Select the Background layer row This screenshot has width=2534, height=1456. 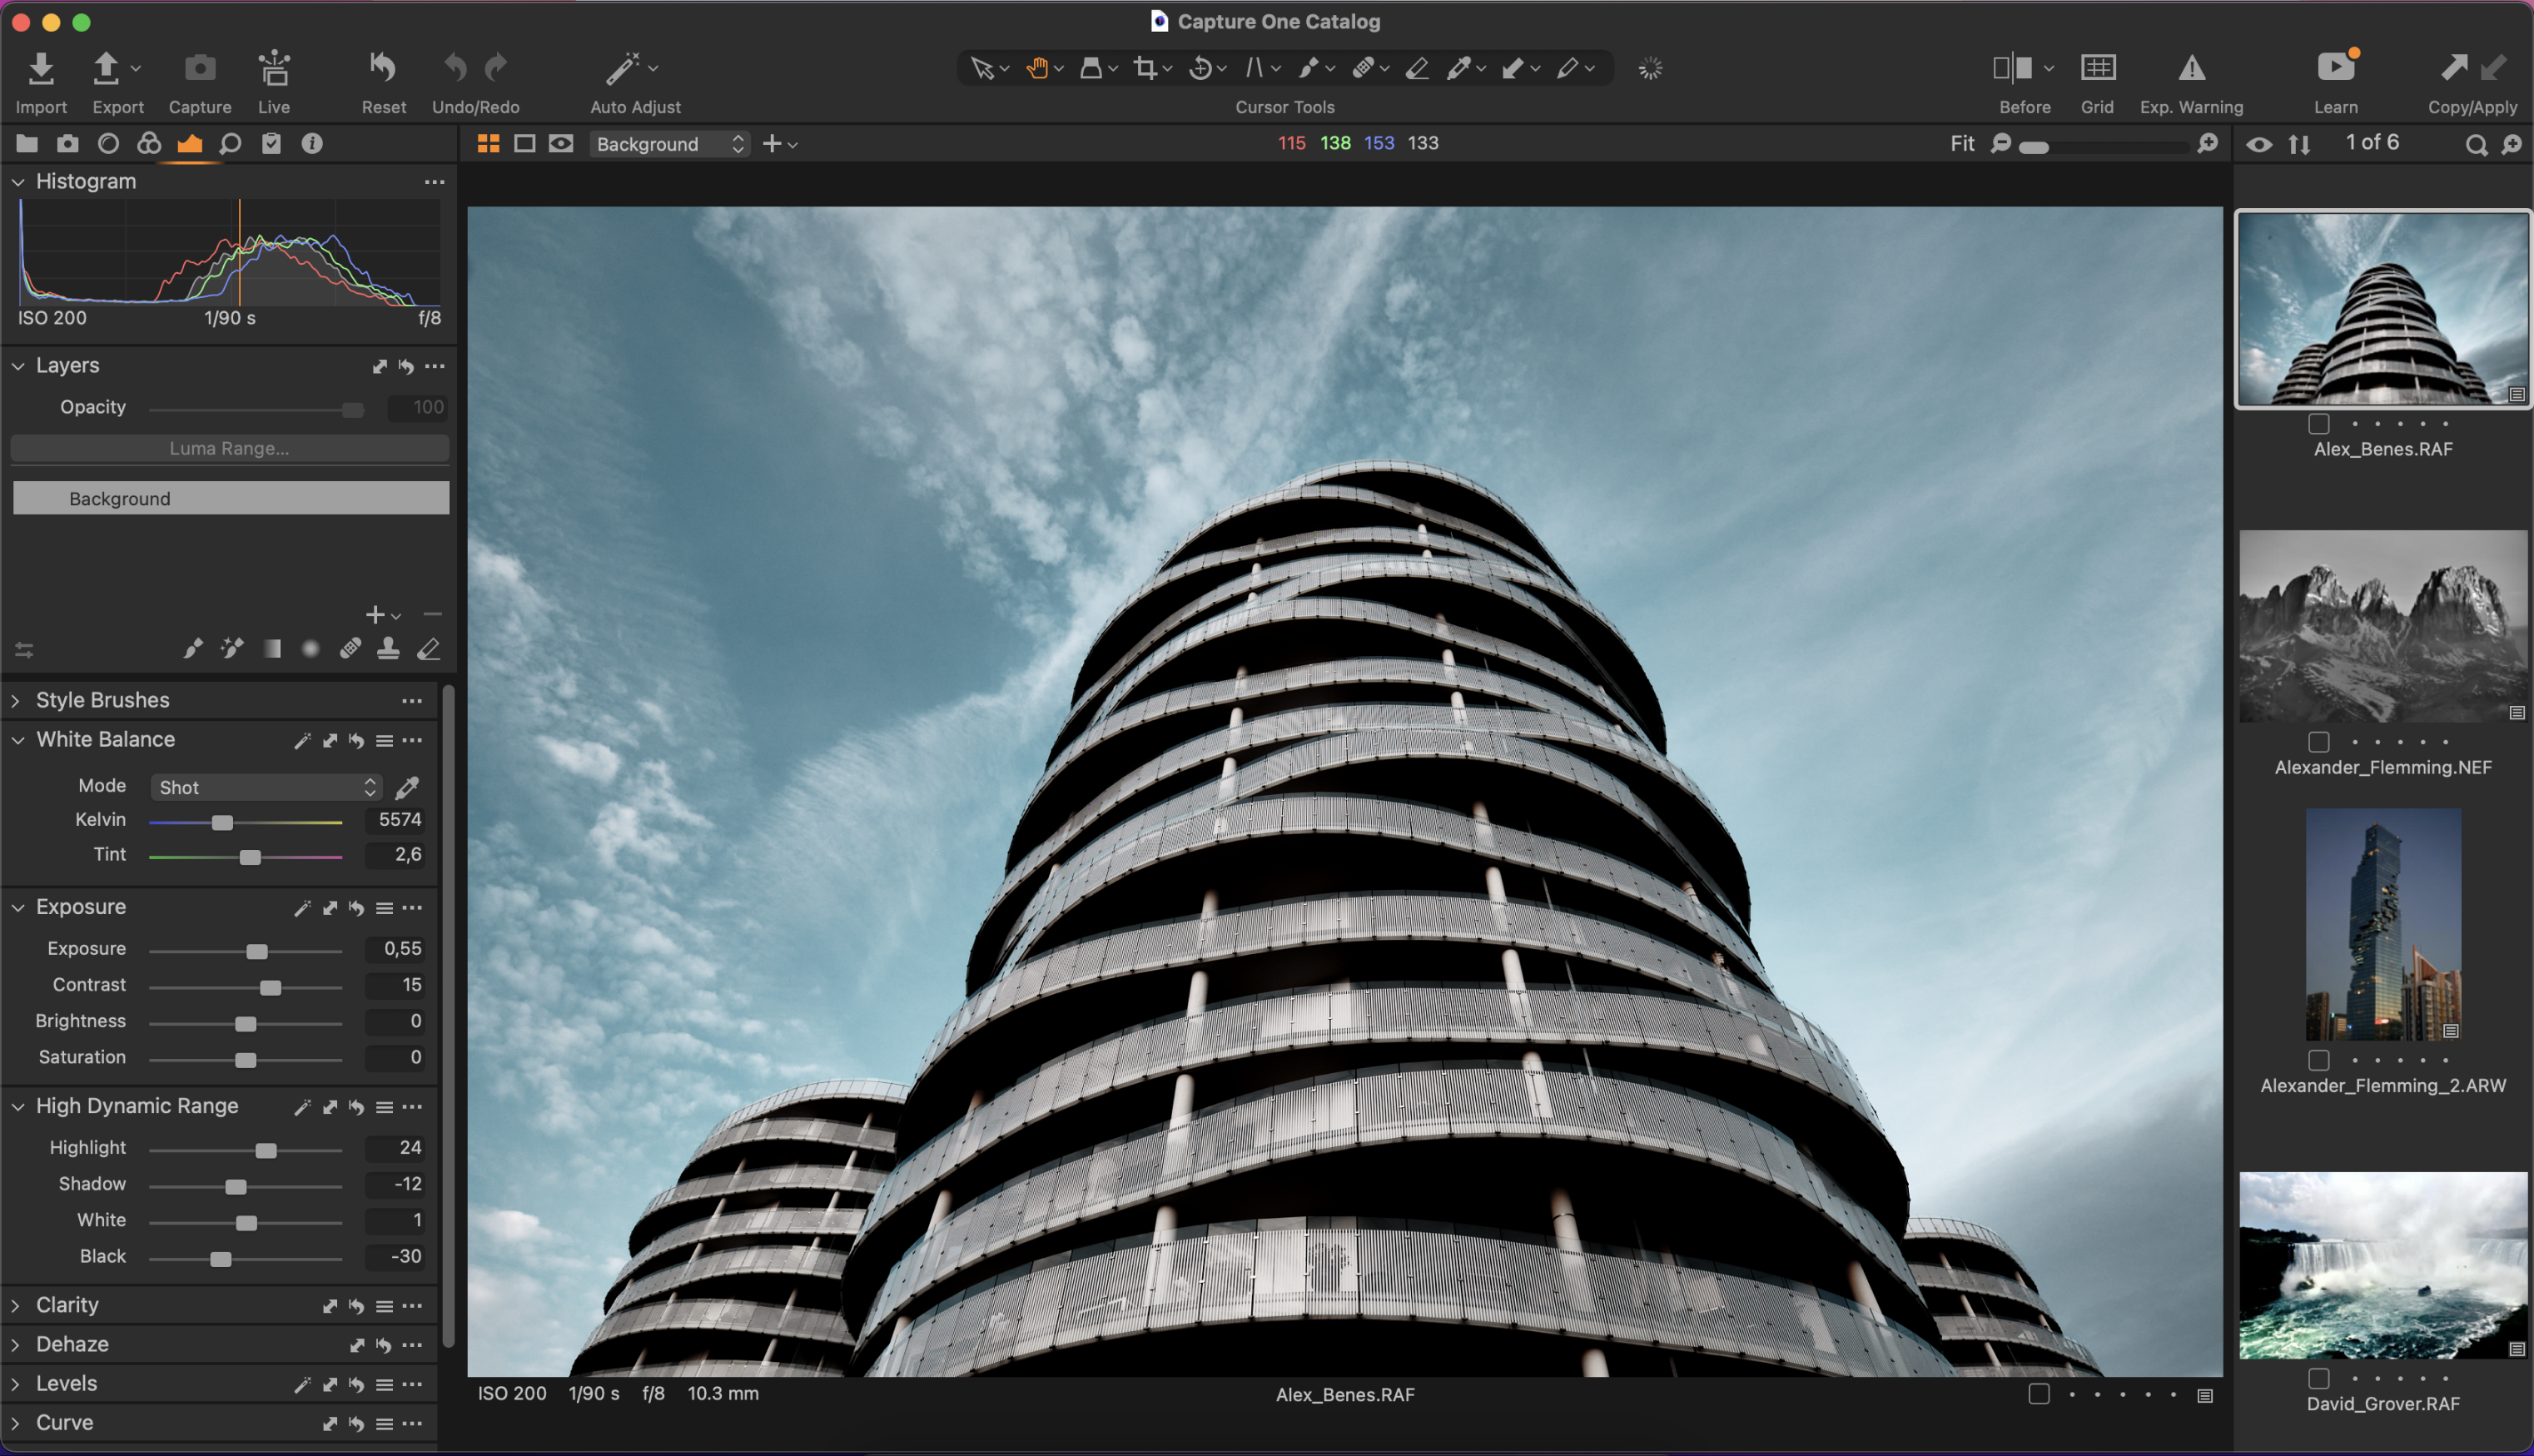click(231, 498)
